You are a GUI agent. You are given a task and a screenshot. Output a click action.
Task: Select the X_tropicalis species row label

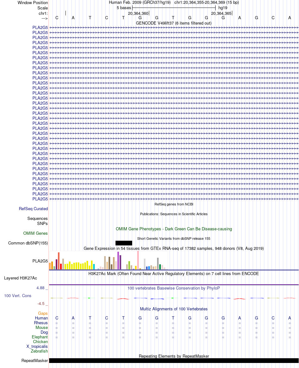[x=37, y=346]
